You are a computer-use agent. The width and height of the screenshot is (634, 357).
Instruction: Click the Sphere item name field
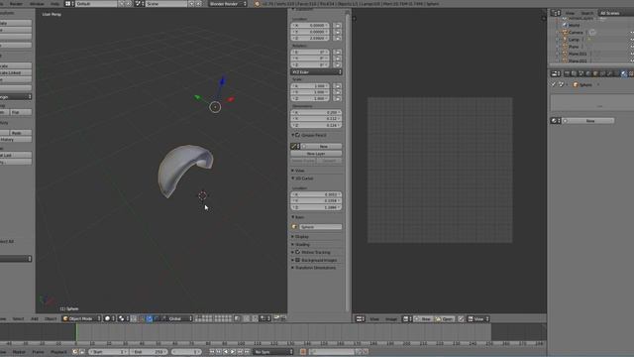[x=321, y=227]
